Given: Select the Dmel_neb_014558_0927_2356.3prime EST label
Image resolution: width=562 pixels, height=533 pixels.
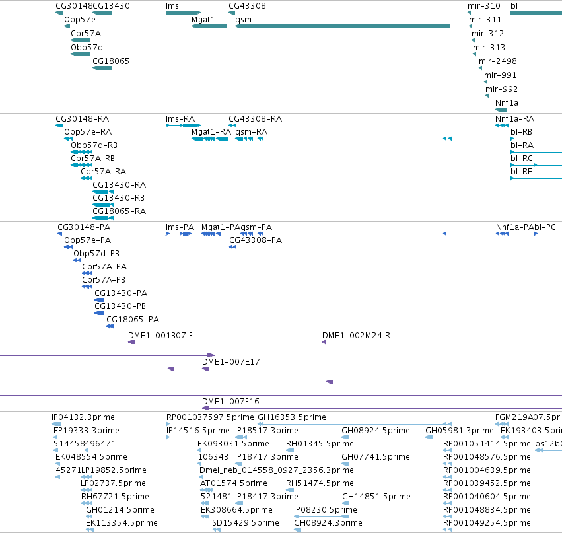Looking at the screenshot, I should click(276, 470).
